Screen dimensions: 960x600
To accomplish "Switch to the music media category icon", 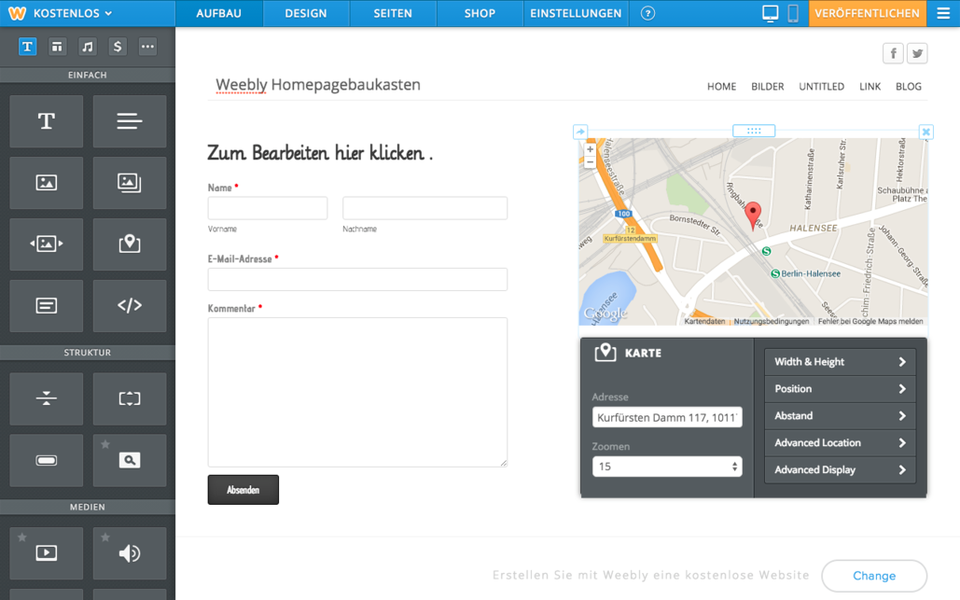I will click(x=88, y=47).
